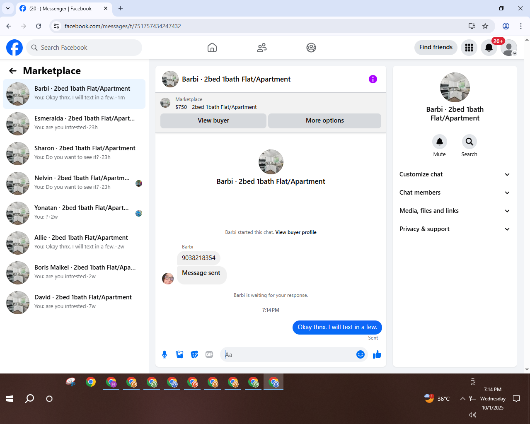Viewport: 530px width, 424px height.
Task: Click the $750 Marketplace listing banner
Action: click(x=271, y=103)
